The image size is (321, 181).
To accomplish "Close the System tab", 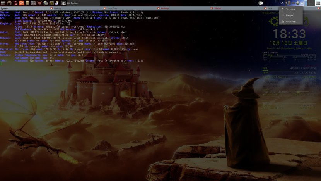I will pyautogui.click(x=51, y=9).
